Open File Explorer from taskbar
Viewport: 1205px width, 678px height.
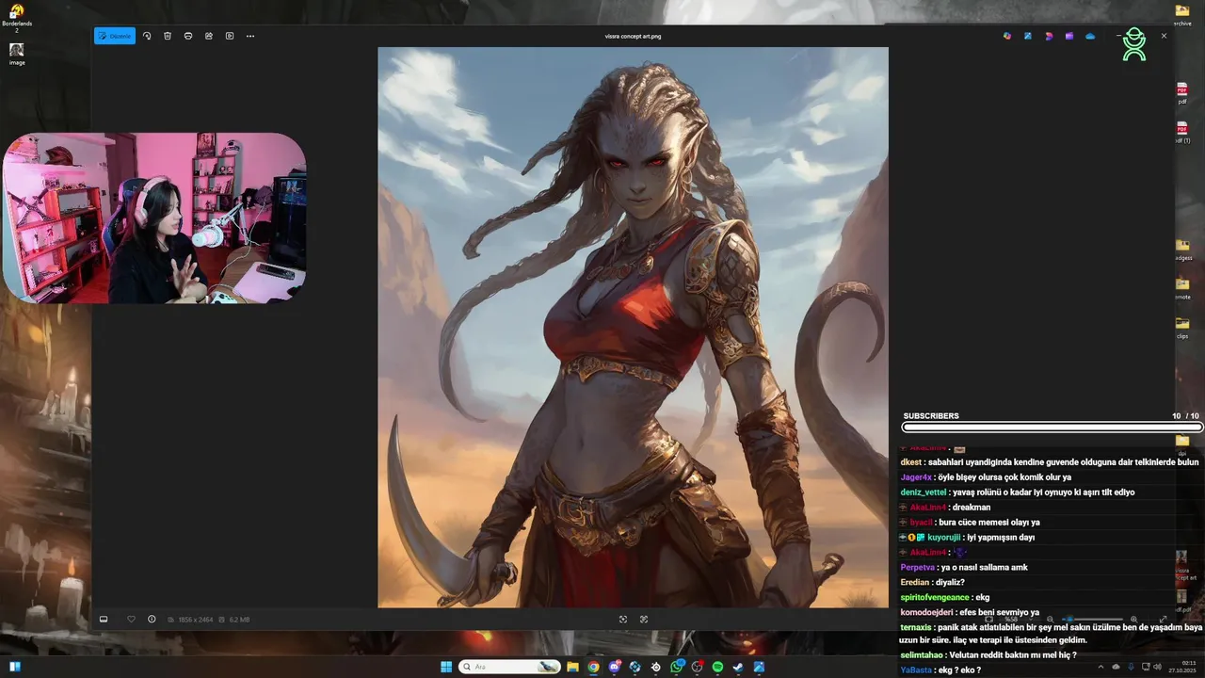pyautogui.click(x=572, y=667)
